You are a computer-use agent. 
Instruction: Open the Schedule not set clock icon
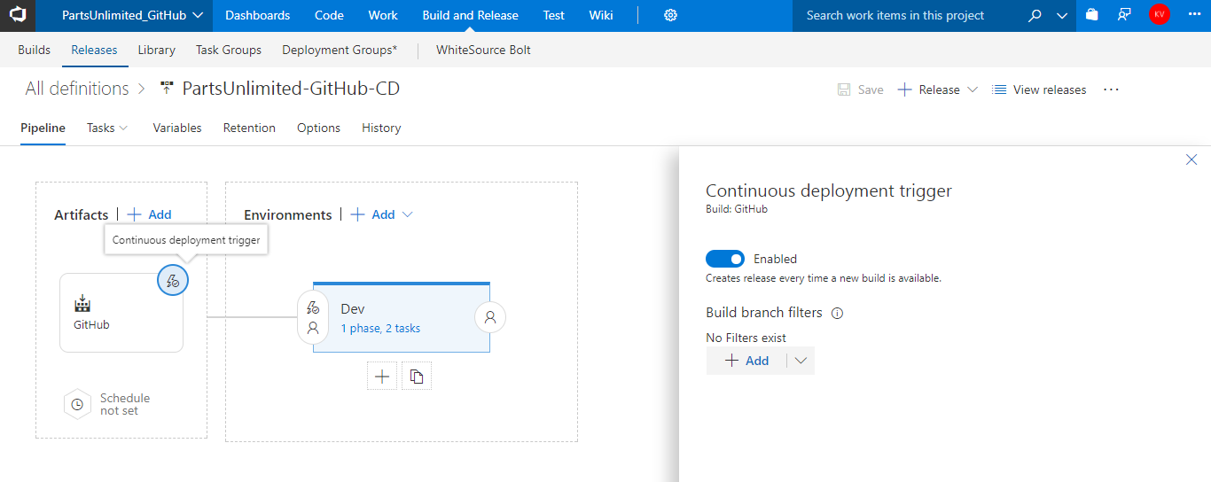point(78,404)
